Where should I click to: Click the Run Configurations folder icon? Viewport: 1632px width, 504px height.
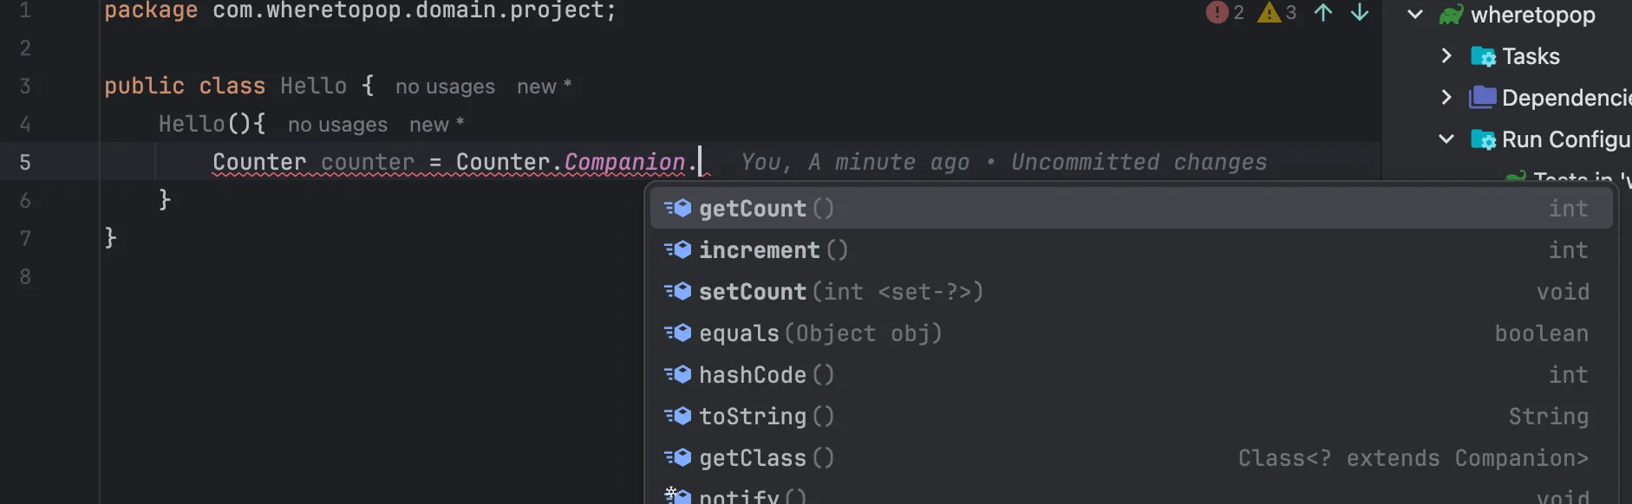tap(1483, 139)
